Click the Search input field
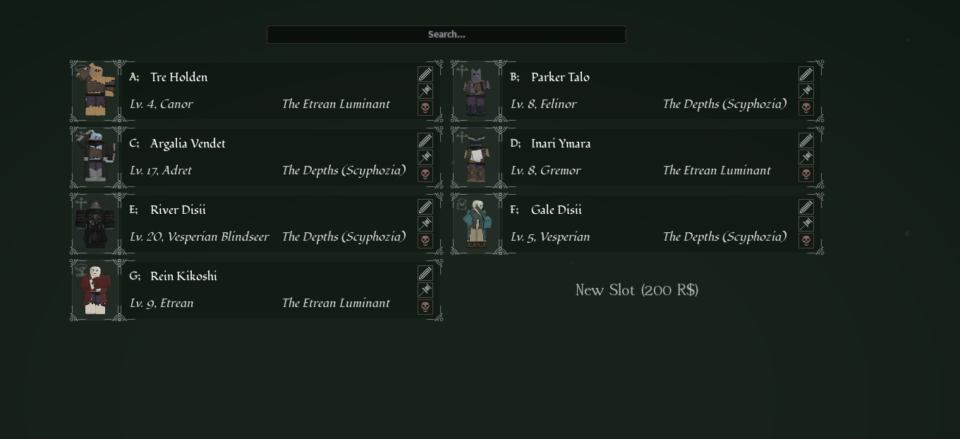This screenshot has height=439, width=960. tap(446, 35)
